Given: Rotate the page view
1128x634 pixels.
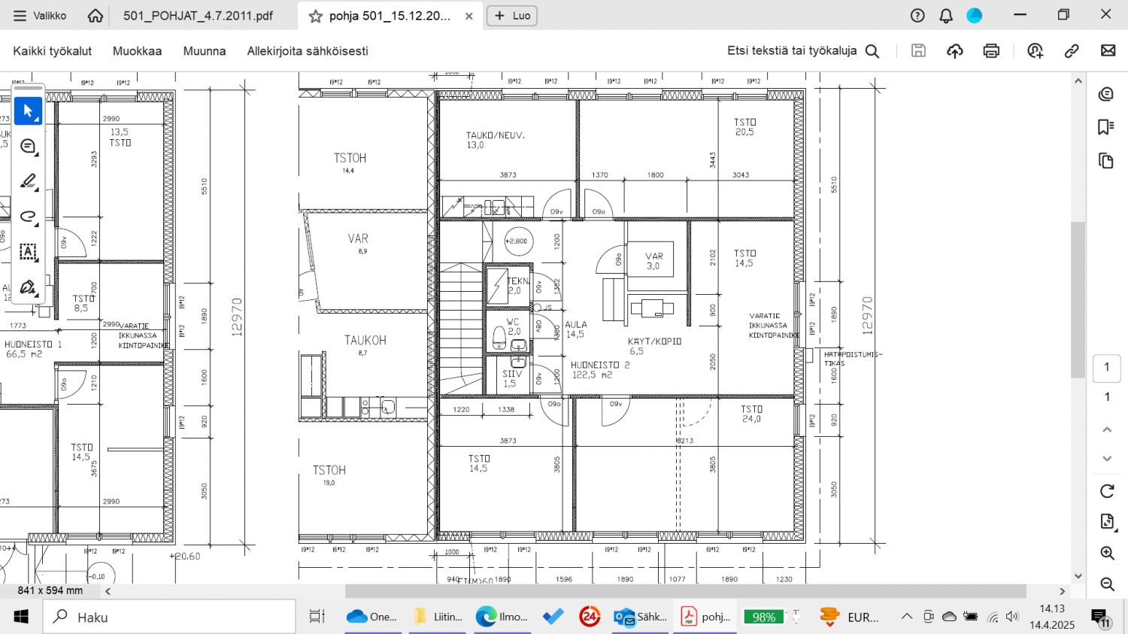Looking at the screenshot, I should pos(1107,491).
